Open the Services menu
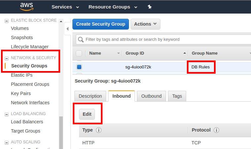The image size is (251, 149). pos(65,7)
